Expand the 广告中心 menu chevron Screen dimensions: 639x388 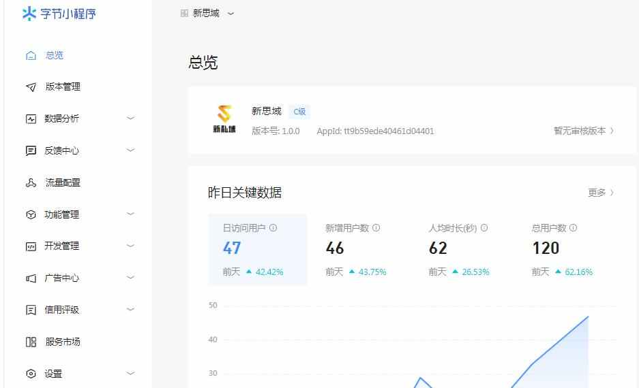[130, 277]
